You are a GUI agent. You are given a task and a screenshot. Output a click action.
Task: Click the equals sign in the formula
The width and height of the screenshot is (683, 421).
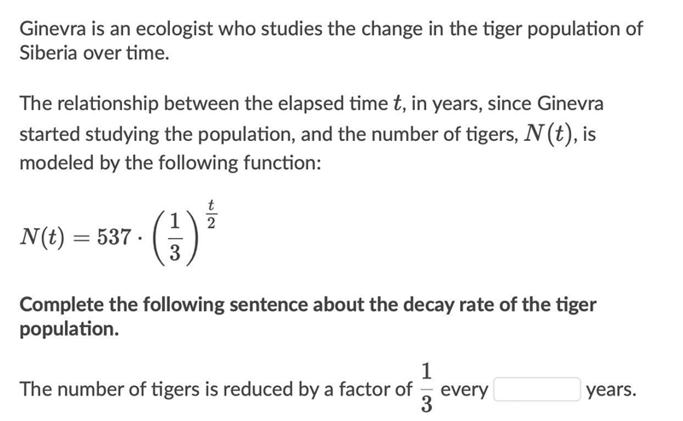(80, 238)
